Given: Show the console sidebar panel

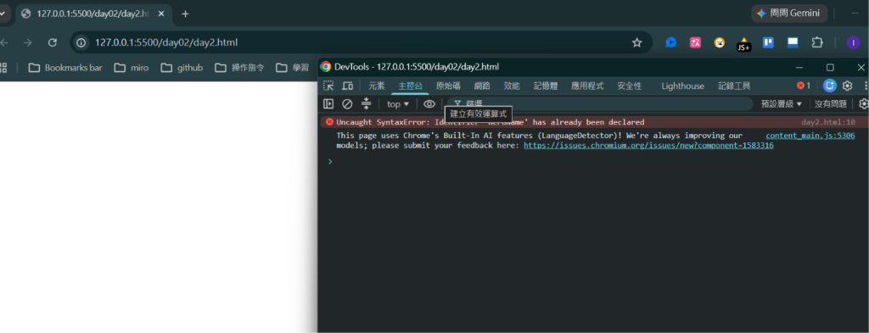Looking at the screenshot, I should (328, 103).
